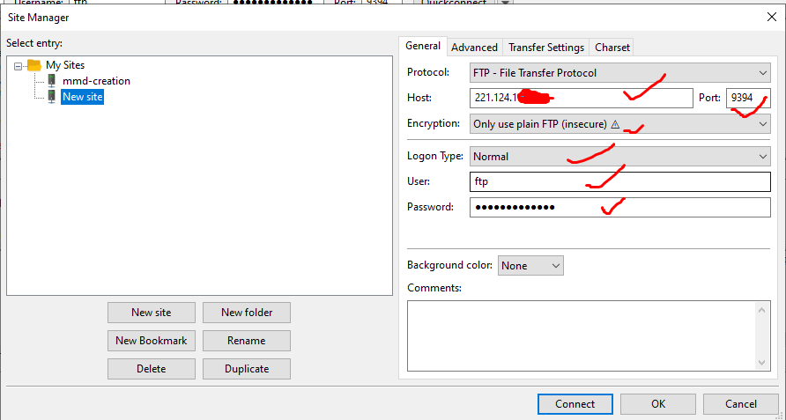Screen dimensions: 786x420
Task: Click the Host input field
Action: 581,98
